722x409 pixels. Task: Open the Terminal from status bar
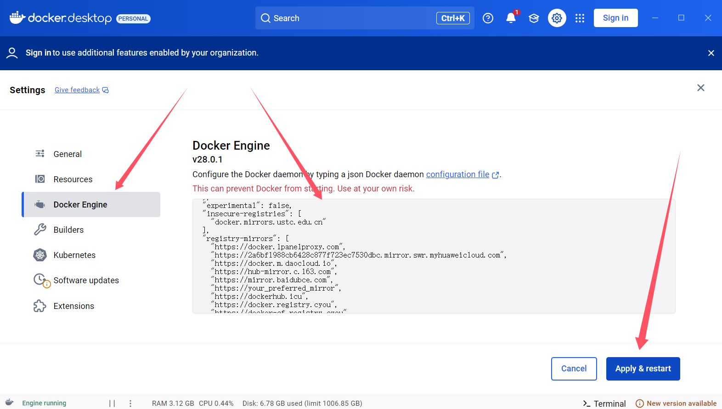604,403
